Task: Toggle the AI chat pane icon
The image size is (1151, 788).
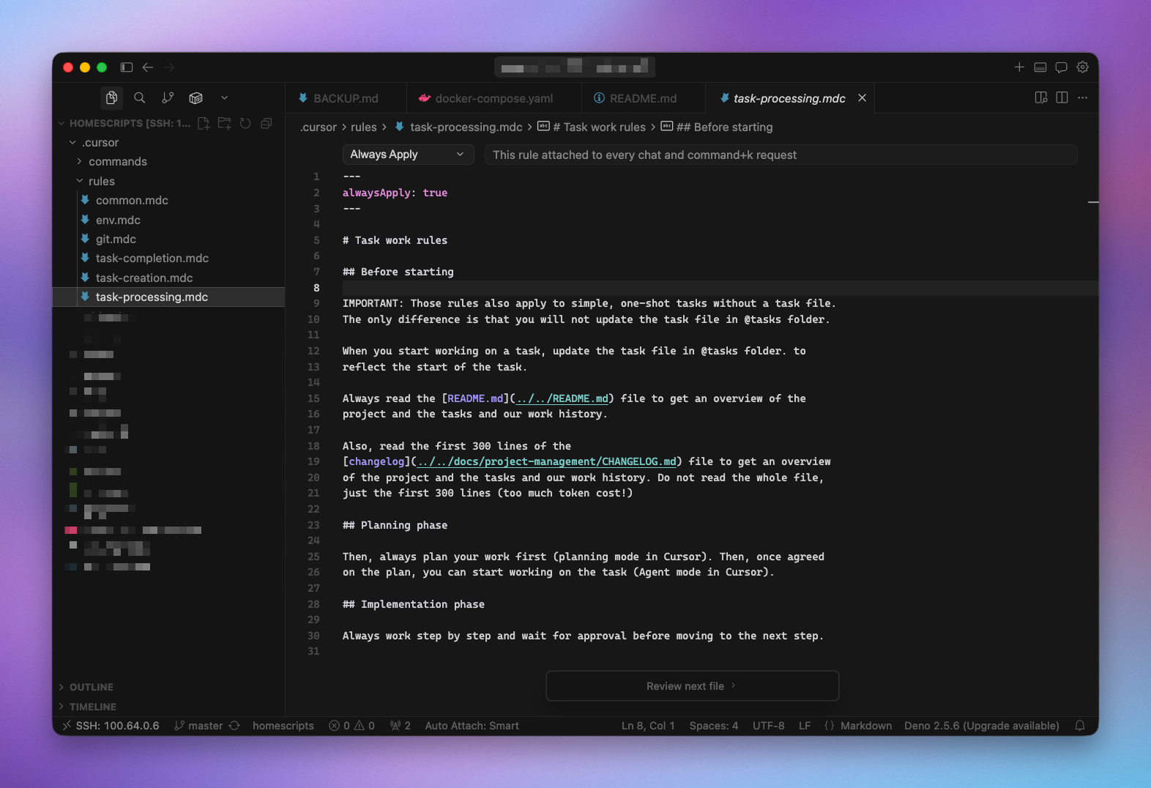Action: pyautogui.click(x=1061, y=67)
